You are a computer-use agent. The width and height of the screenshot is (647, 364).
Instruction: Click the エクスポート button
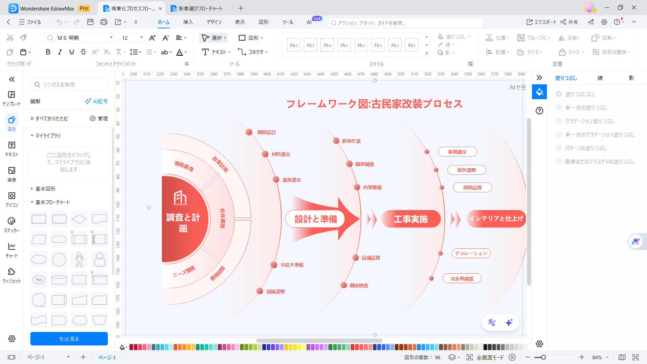pyautogui.click(x=543, y=22)
